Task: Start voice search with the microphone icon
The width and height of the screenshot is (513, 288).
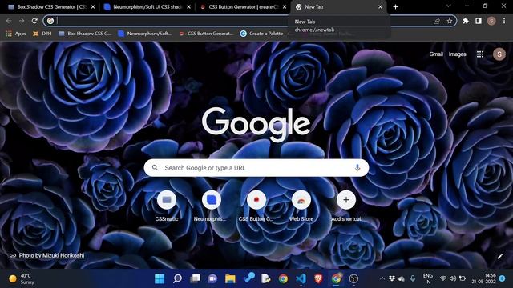Action: tap(357, 168)
